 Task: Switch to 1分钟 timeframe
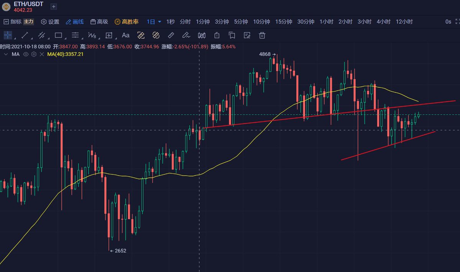(203, 22)
